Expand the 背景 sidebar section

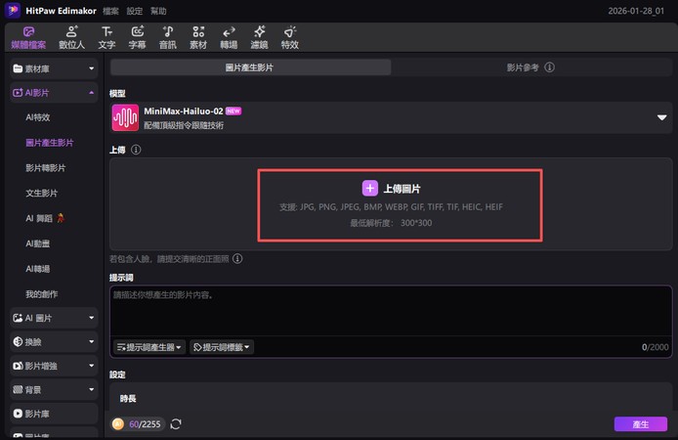pos(54,390)
